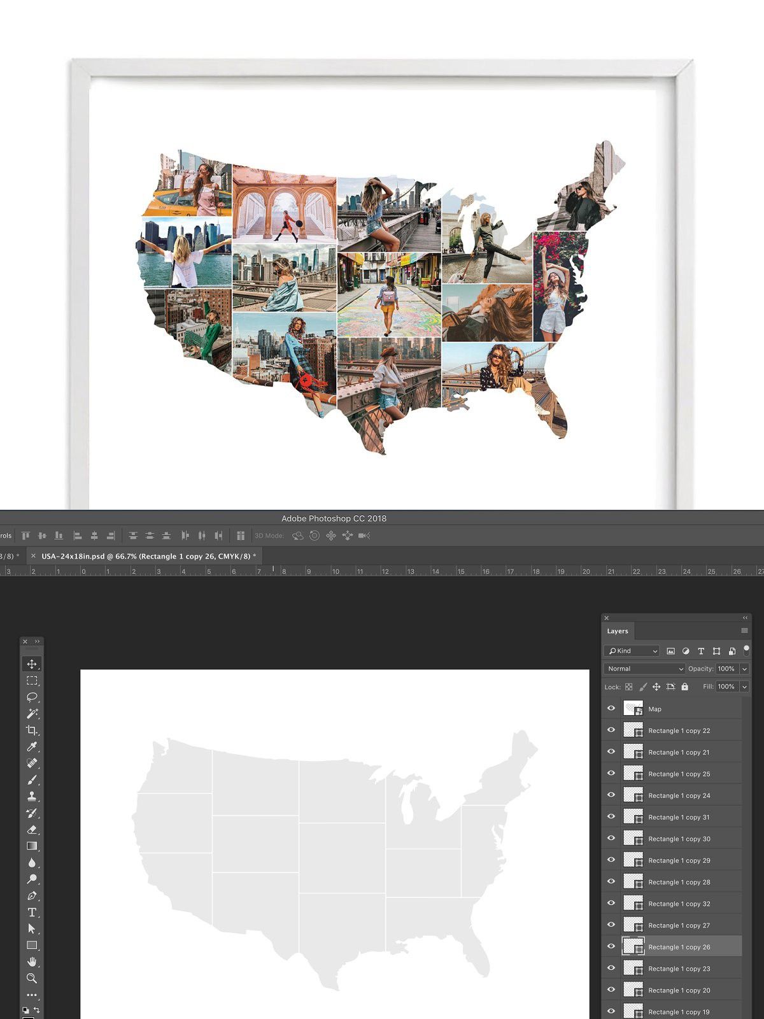Select the Layers panel tab
Image resolution: width=764 pixels, height=1019 pixels.
point(618,631)
